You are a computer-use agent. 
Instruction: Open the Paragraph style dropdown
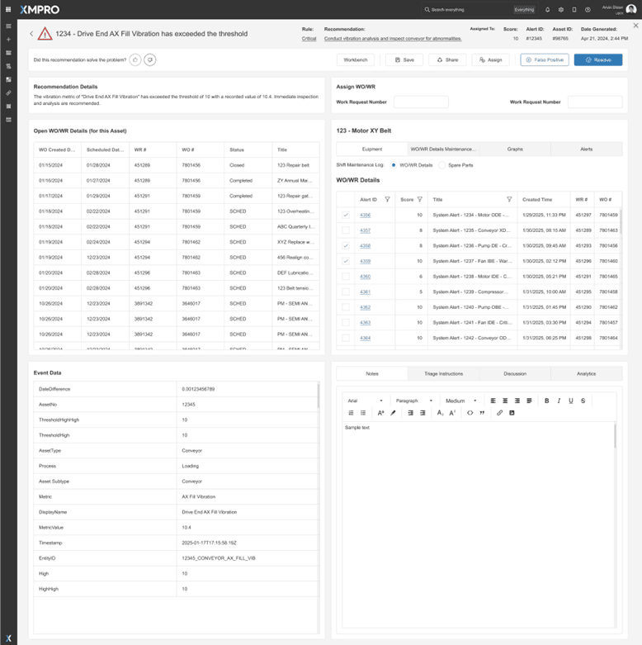tap(413, 401)
